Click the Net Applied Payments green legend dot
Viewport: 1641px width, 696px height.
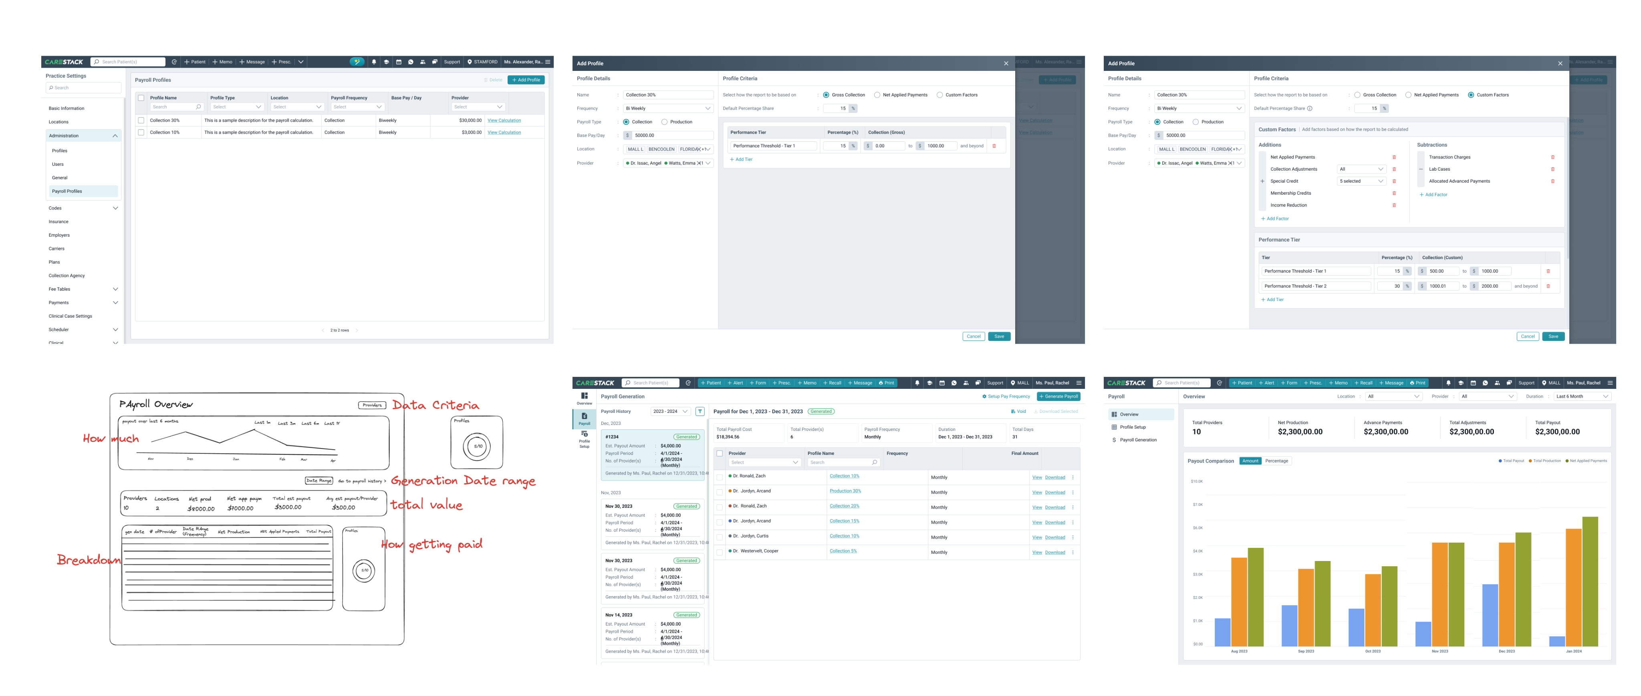[x=1566, y=461]
